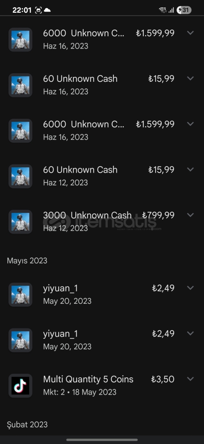The image size is (204, 444).
Task: Tap the battery indicator in the status bar
Action: (184, 10)
